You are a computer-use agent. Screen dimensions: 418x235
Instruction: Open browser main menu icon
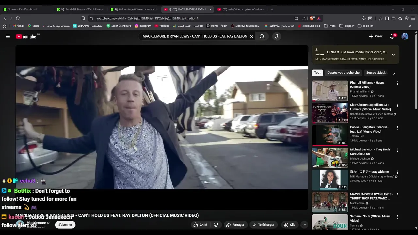(413, 18)
